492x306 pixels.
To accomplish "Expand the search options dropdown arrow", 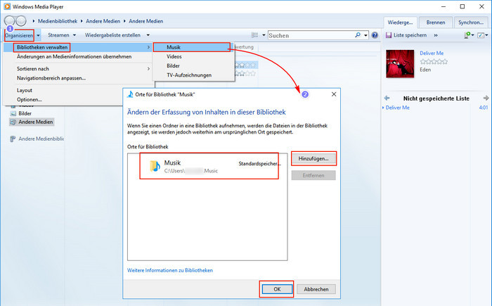I will point(365,35).
